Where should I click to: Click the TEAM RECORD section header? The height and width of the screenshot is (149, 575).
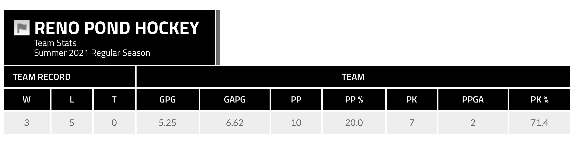point(42,77)
